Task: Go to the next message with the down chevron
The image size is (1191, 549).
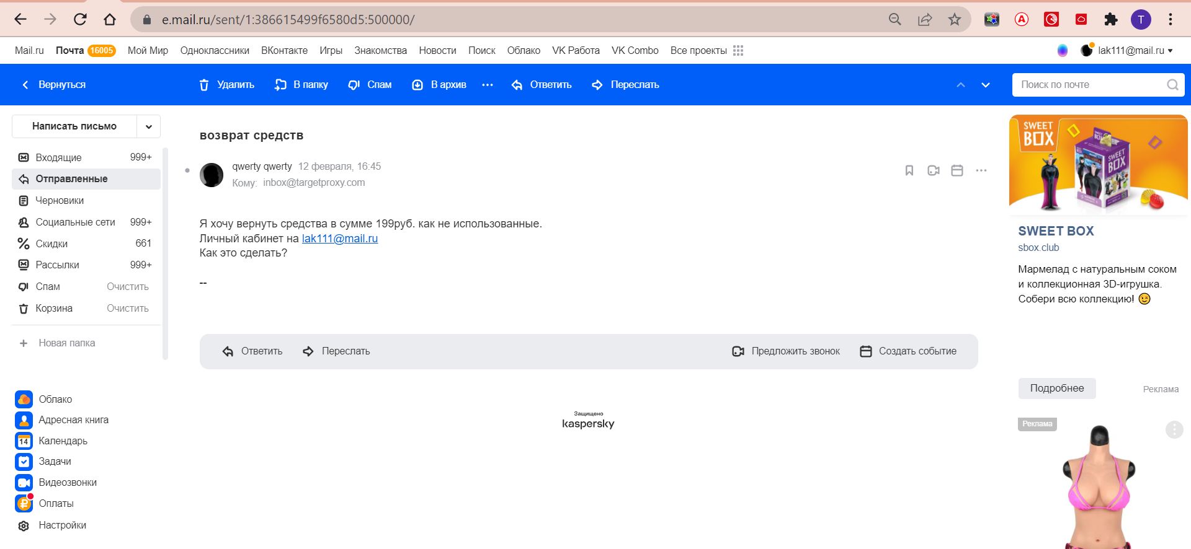Action: click(985, 85)
